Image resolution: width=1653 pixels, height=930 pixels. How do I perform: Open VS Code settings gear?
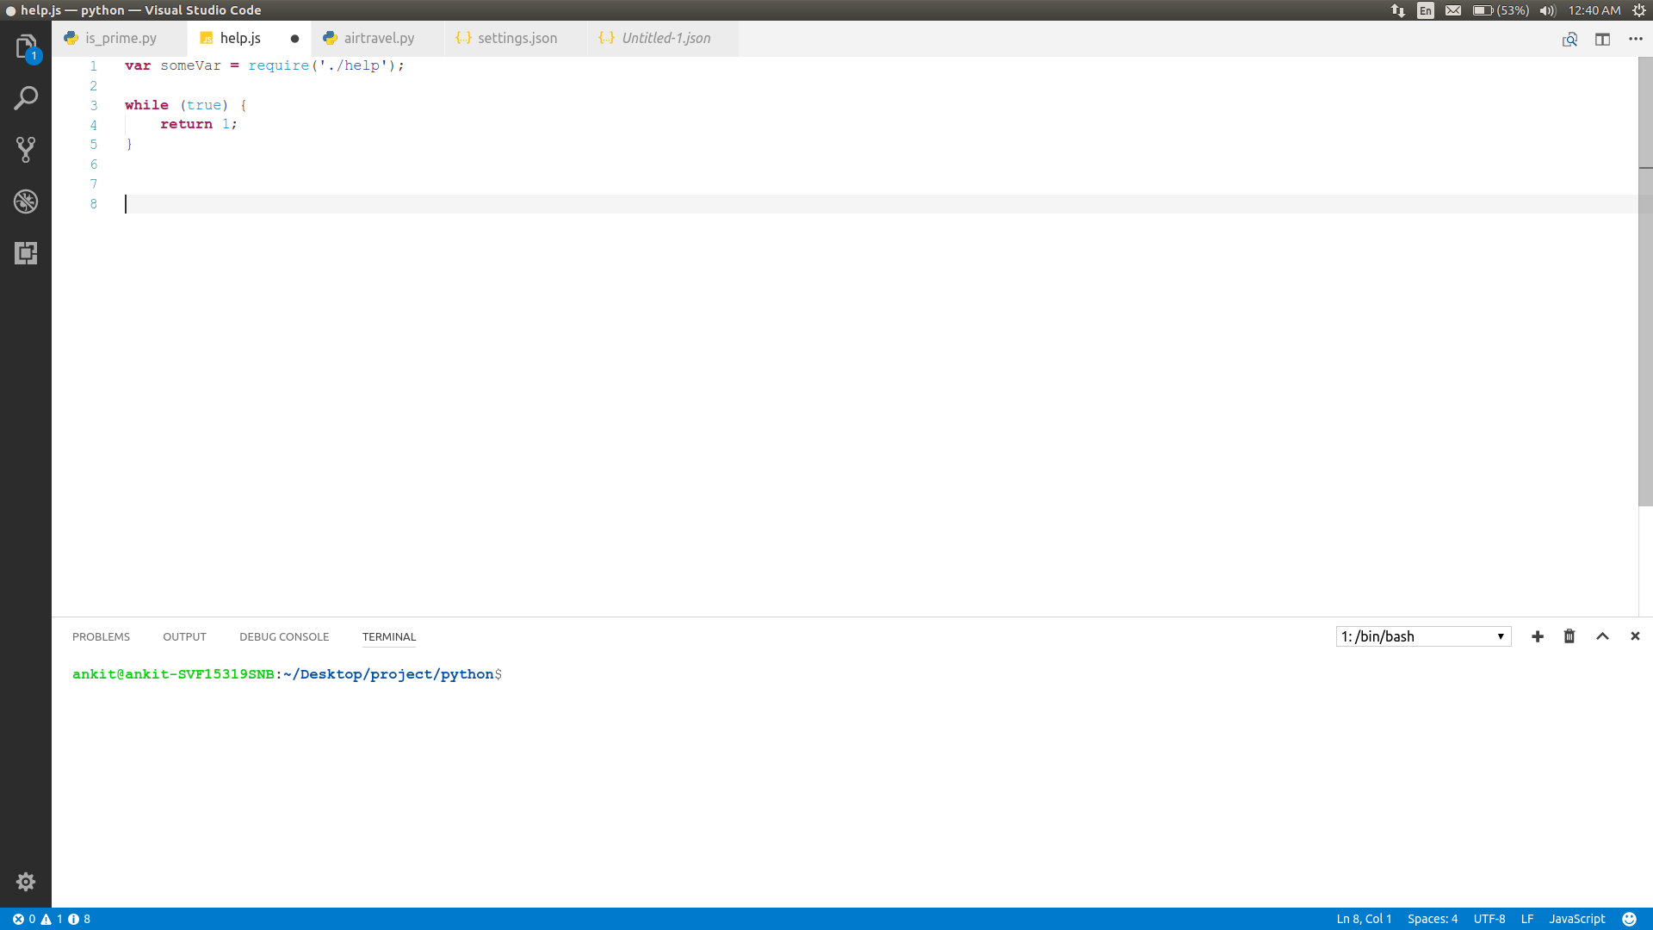coord(26,881)
